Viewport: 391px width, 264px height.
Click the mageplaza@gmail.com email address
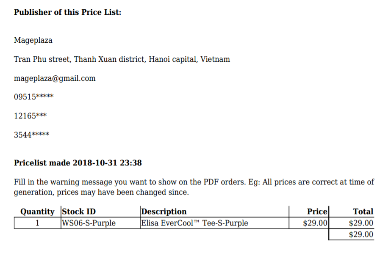(x=55, y=78)
